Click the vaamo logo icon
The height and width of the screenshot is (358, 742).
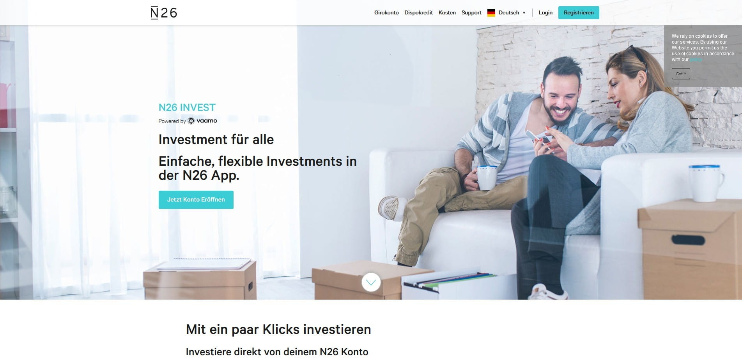(x=191, y=121)
